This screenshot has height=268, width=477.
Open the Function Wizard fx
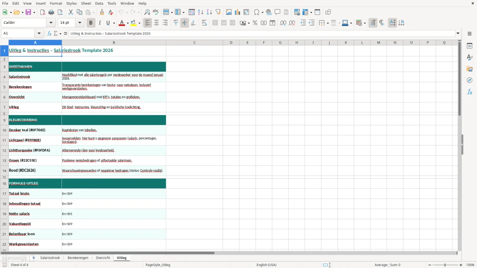click(x=50, y=33)
